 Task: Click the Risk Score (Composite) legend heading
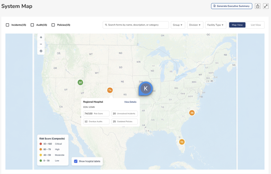tap(52, 138)
